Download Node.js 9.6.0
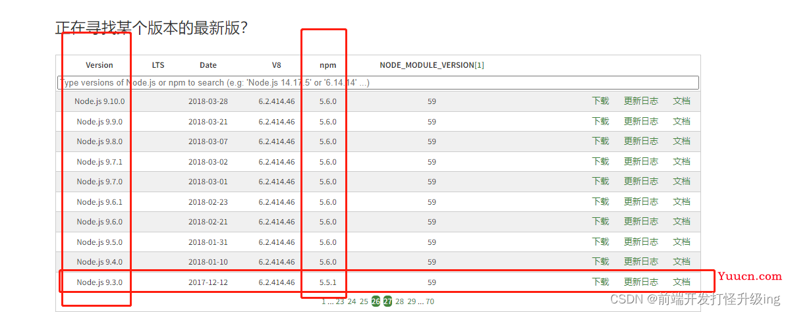Viewport: 790px width, 312px height. [x=600, y=221]
